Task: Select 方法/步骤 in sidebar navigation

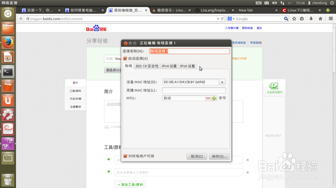Action: pyautogui.click(x=75, y=99)
